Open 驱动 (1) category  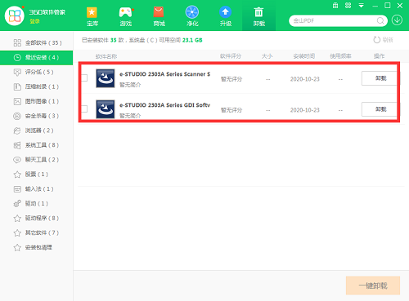click(37, 203)
